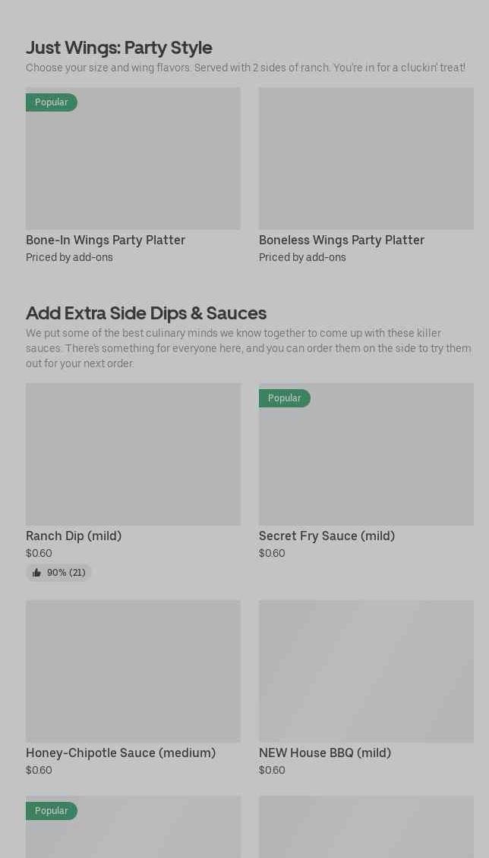Viewport: 489px width, 858px height.
Task: Select the NEW House BBQ (mild) title
Action: click(x=325, y=753)
